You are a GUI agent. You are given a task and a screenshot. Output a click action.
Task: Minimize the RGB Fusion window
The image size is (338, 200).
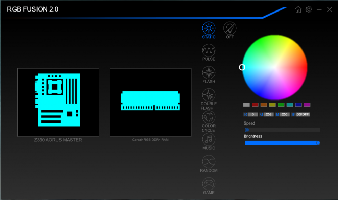pos(319,9)
